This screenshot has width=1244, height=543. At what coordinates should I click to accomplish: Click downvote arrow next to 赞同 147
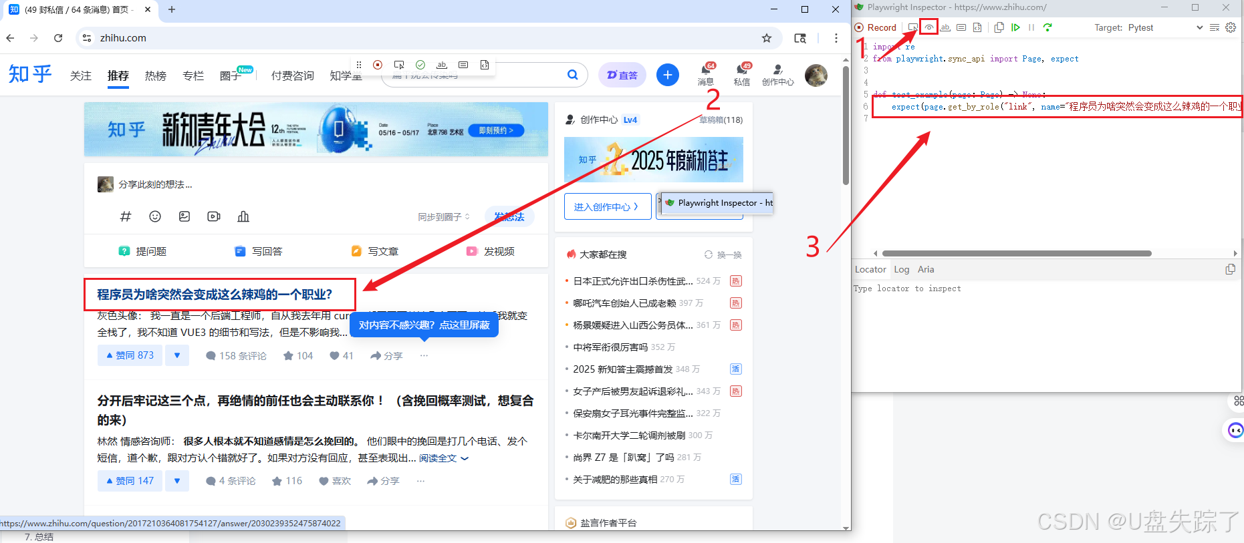point(177,481)
